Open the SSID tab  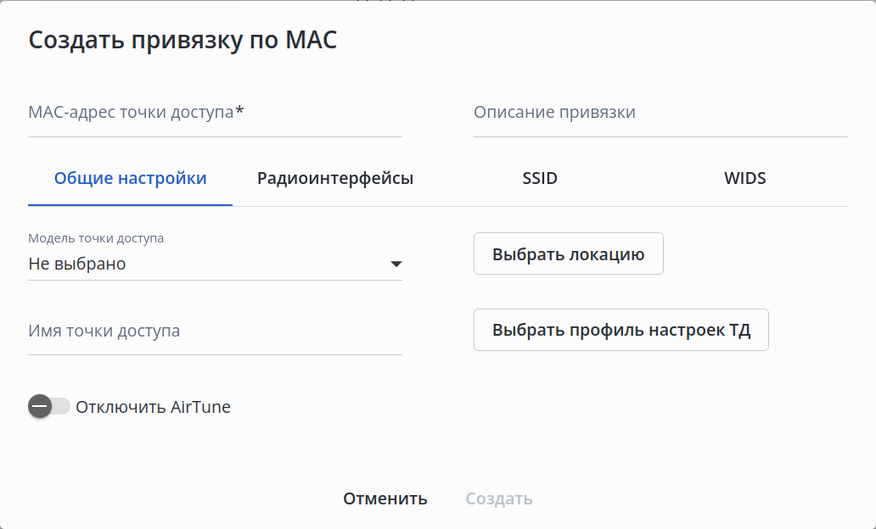click(x=540, y=179)
